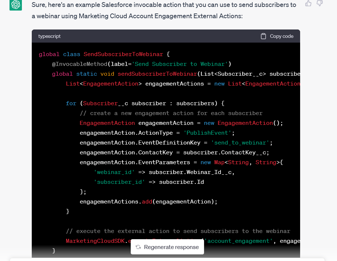337x261 pixels.
Task: Click the 'send_to_webinar' string
Action: [x=240, y=143]
